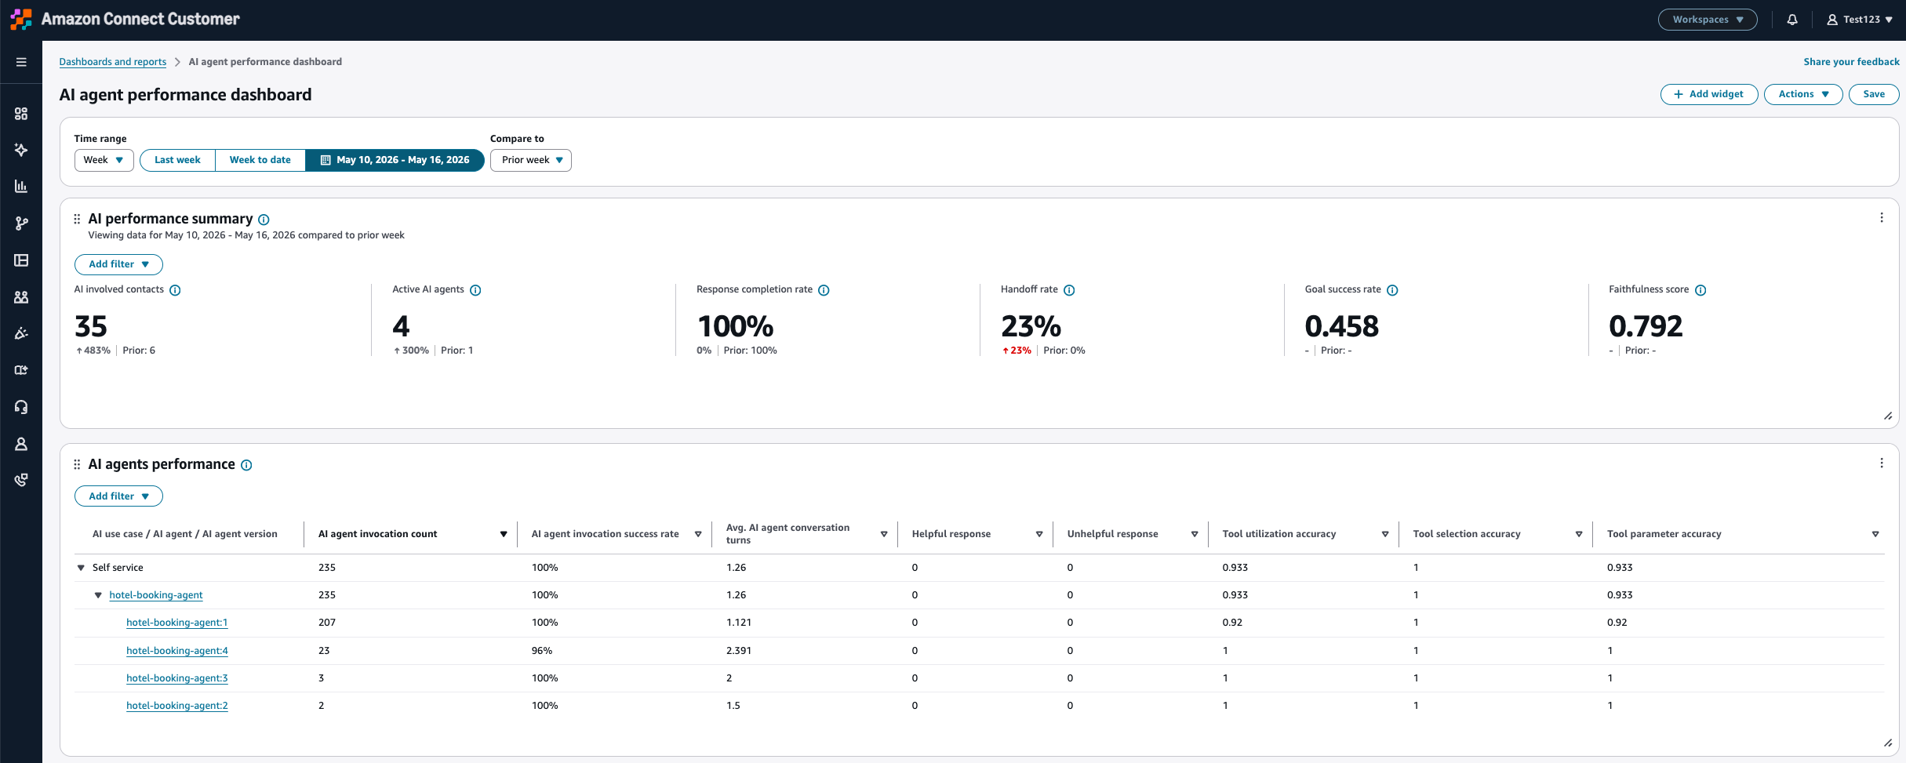Select the Last week tab
The image size is (1906, 763).
[177, 160]
